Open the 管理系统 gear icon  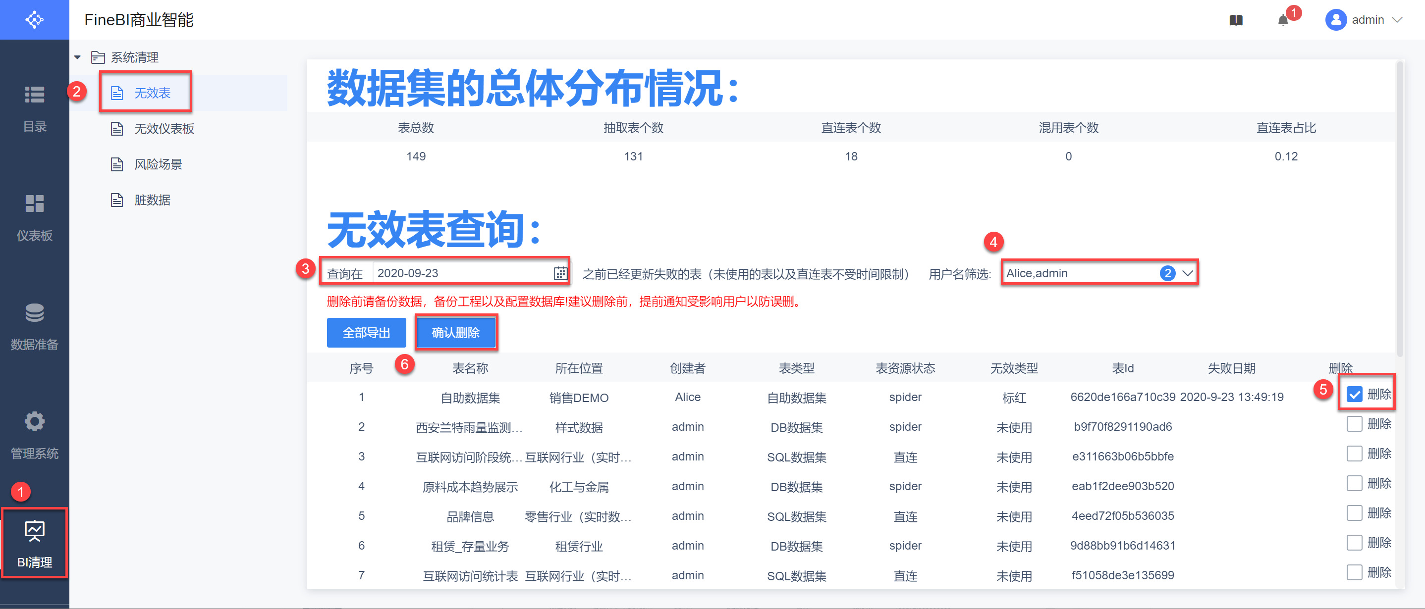(34, 422)
